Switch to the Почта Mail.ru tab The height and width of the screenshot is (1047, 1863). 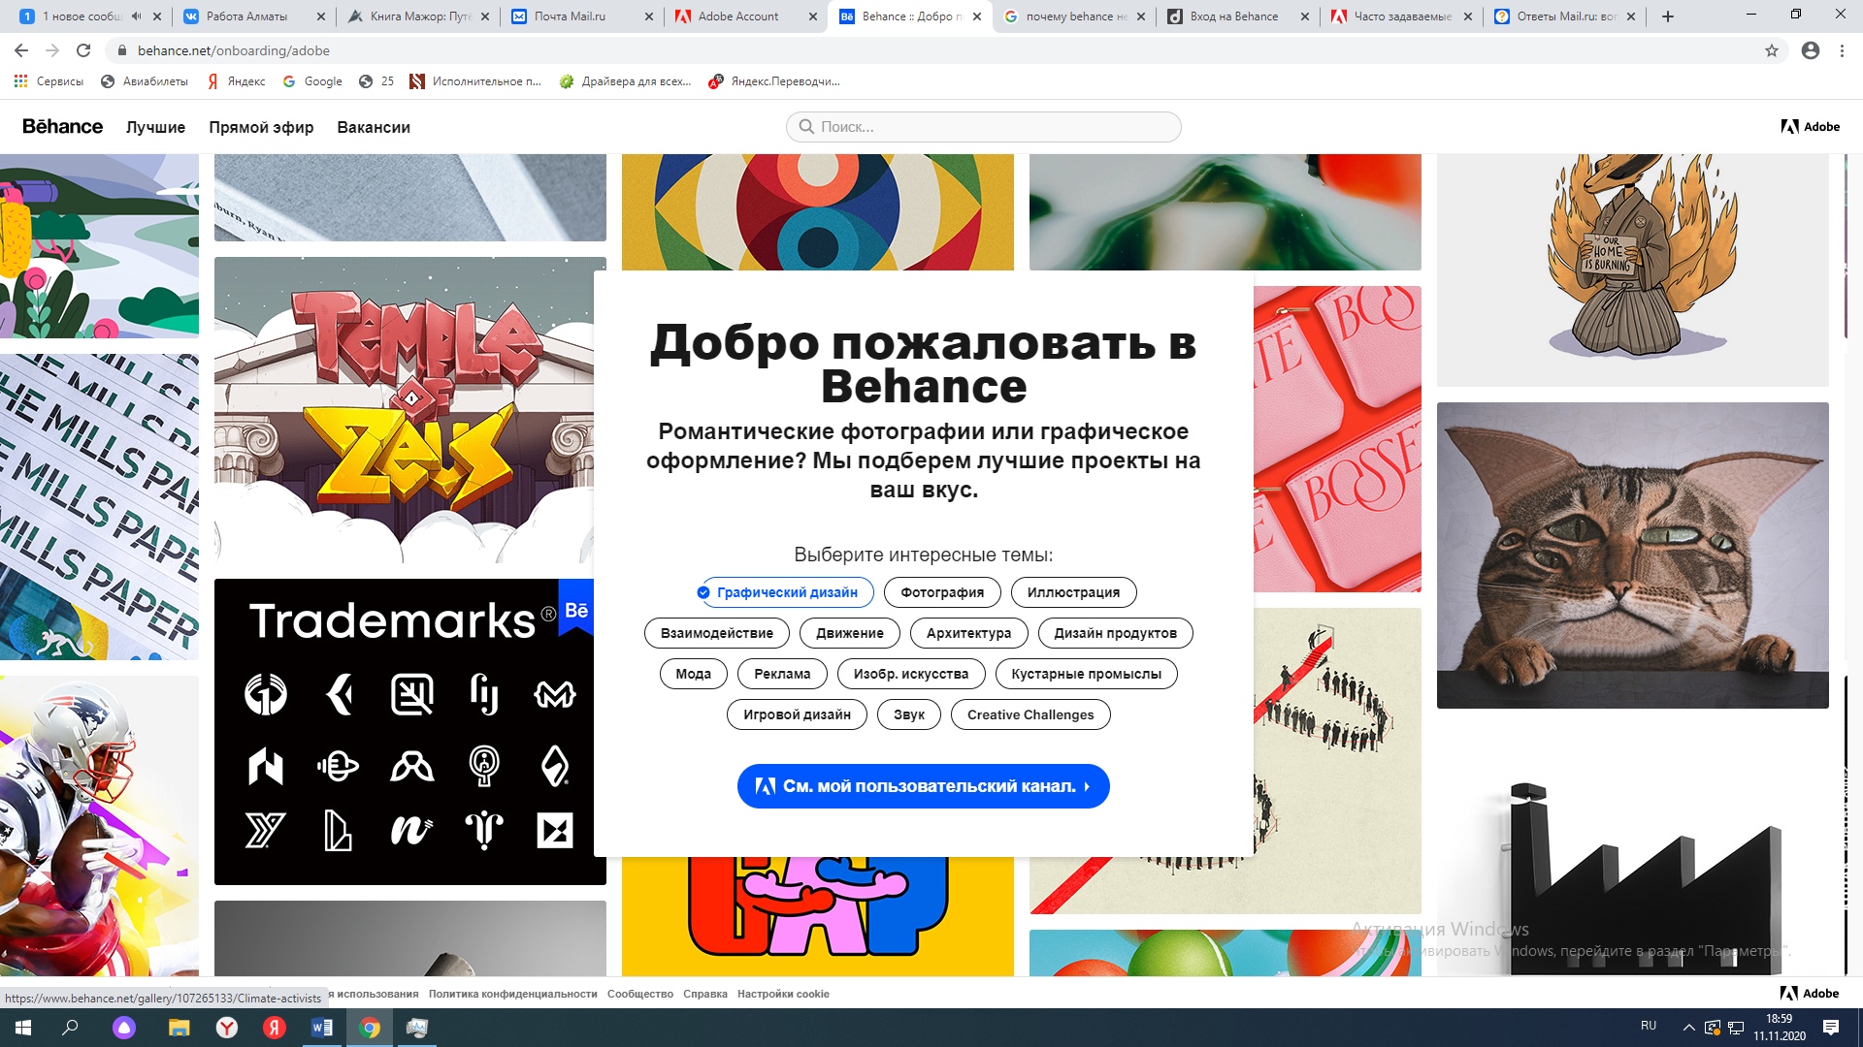(x=582, y=16)
